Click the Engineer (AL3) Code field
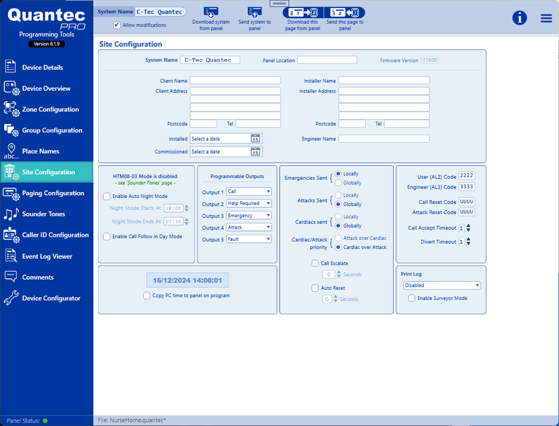The height and width of the screenshot is (426, 559). (x=466, y=186)
